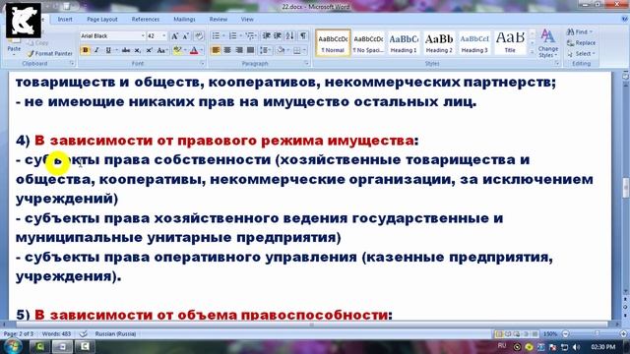Click Replace in Editing group

tap(582, 43)
